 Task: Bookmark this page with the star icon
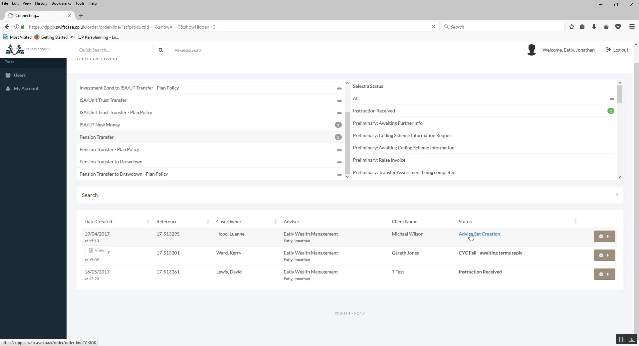click(571, 27)
